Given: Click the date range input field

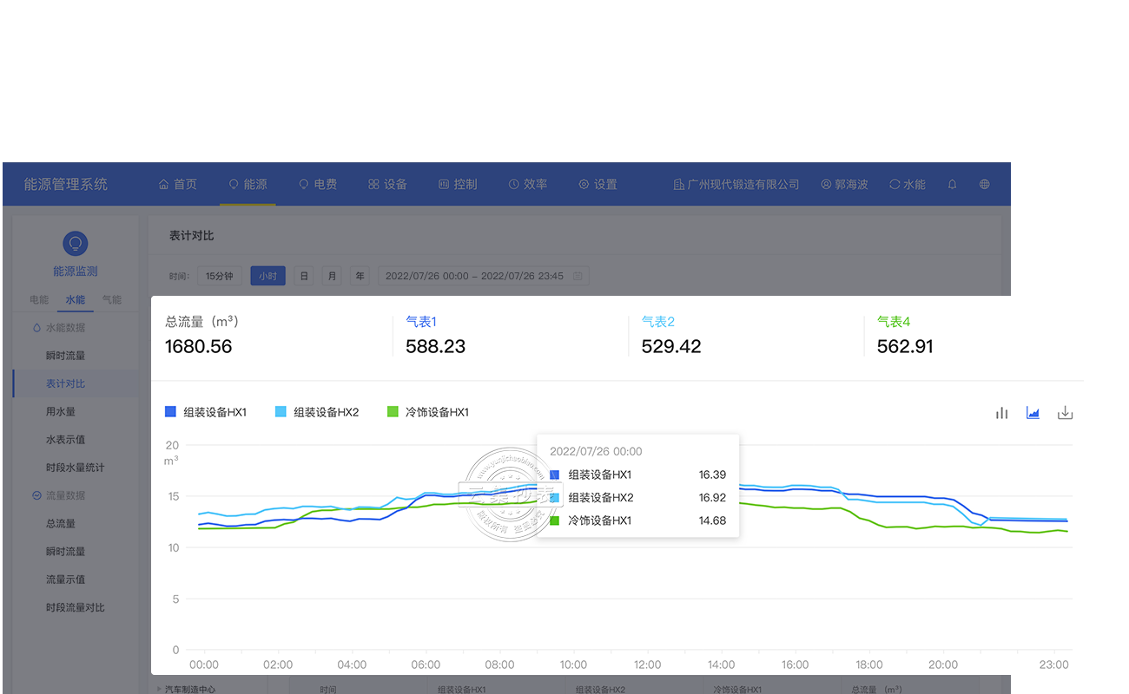Looking at the screenshot, I should 473,277.
